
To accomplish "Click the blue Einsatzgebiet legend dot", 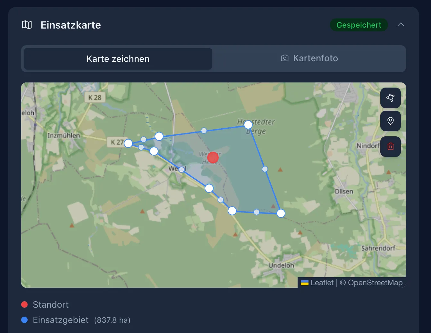I will point(24,320).
